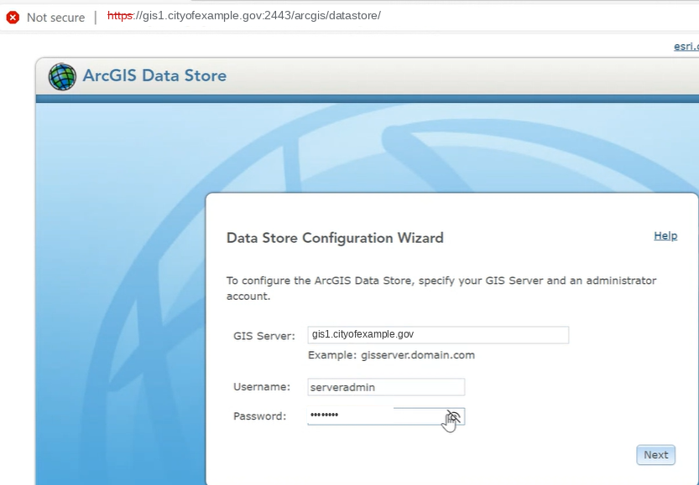The image size is (699, 485).
Task: Click the Username input field
Action: click(x=386, y=387)
